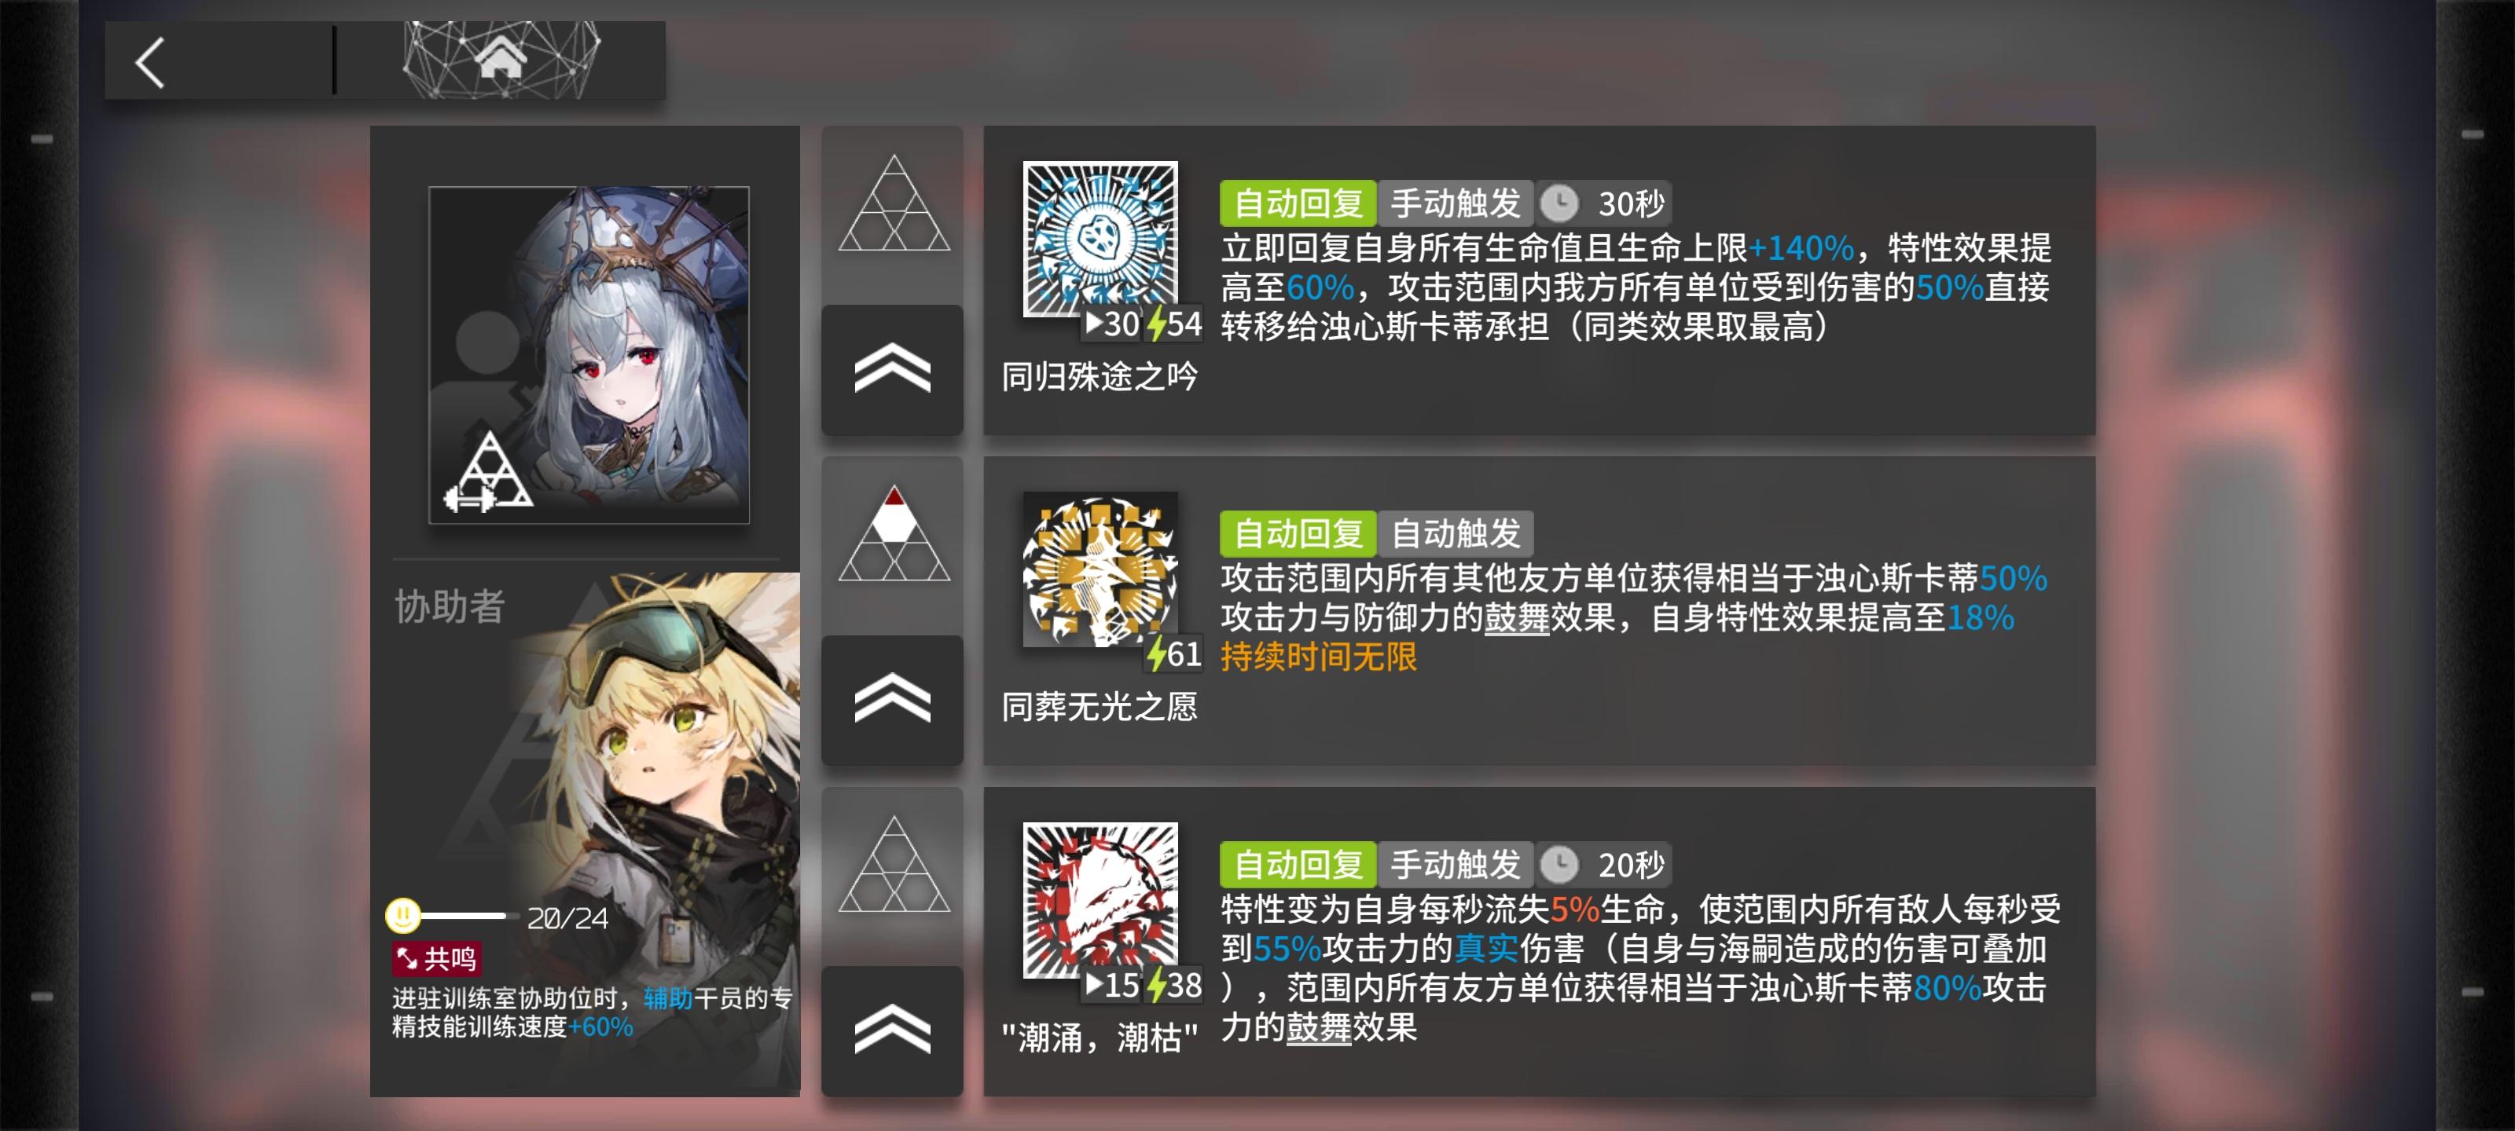Tap mastery triangle icon for third skill
This screenshot has height=1131, width=2515.
[894, 865]
